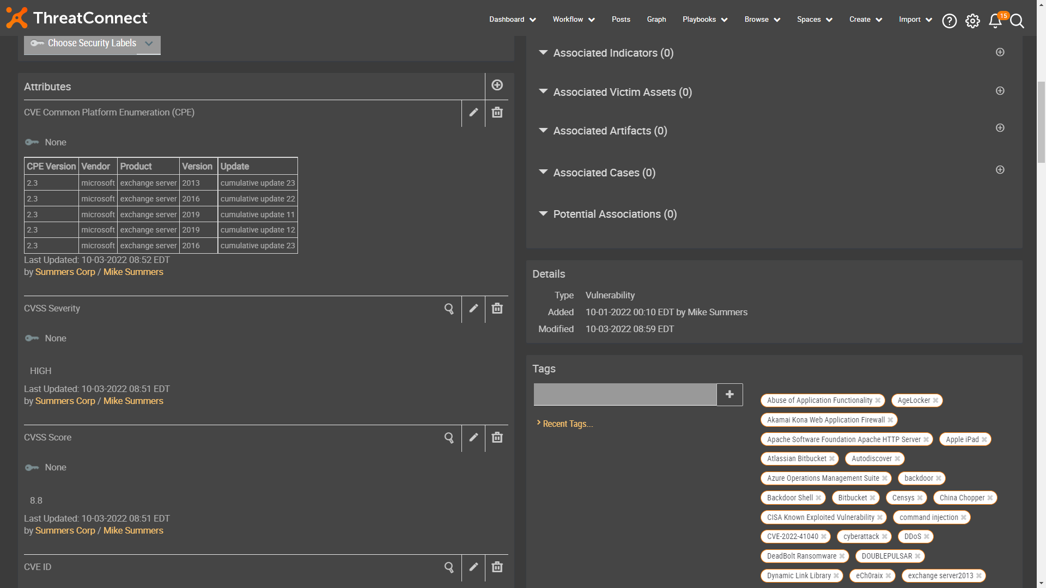This screenshot has height=588, width=1046.
Task: Search by CVE ID attribute value
Action: pyautogui.click(x=449, y=567)
